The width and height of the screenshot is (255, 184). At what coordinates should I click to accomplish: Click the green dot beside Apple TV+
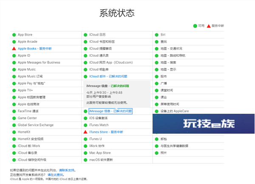pos(14,90)
